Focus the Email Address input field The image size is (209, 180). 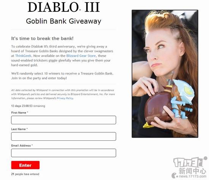[x=63, y=153]
